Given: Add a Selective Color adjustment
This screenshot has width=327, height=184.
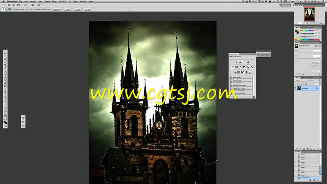Looking at the screenshot, I should pos(250,72).
